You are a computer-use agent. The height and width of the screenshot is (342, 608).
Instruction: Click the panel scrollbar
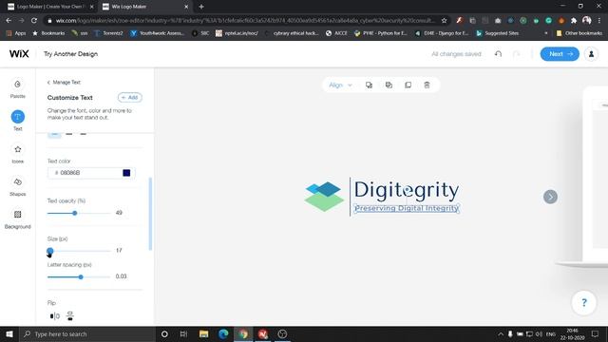(x=150, y=214)
